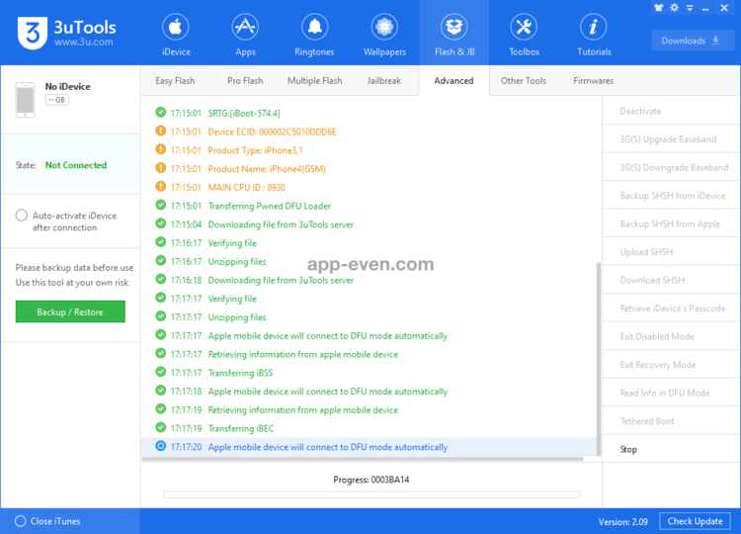The width and height of the screenshot is (741, 534).
Task: Open the Ringtones section
Action: pos(314,34)
